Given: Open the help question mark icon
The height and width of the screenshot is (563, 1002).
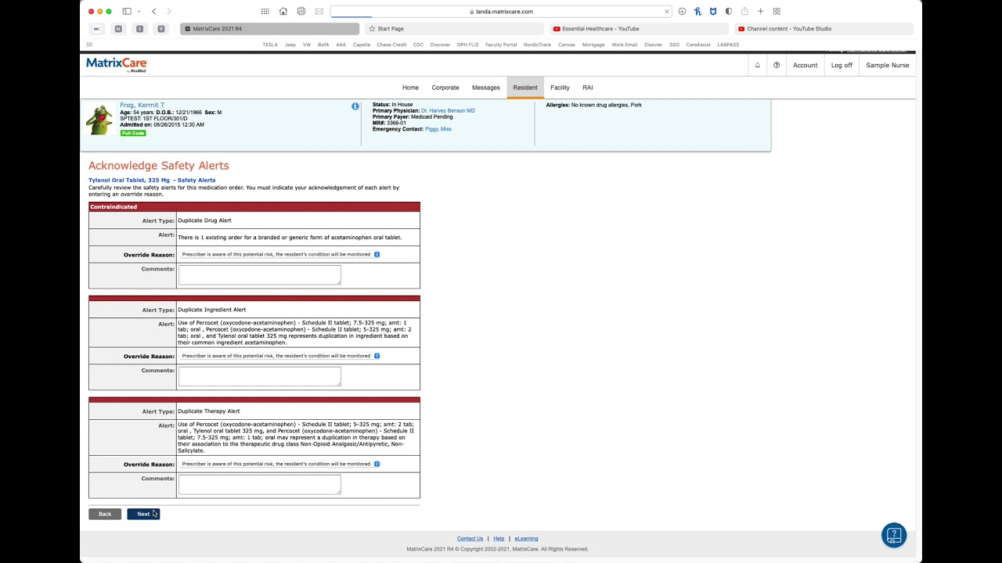Looking at the screenshot, I should (x=777, y=65).
